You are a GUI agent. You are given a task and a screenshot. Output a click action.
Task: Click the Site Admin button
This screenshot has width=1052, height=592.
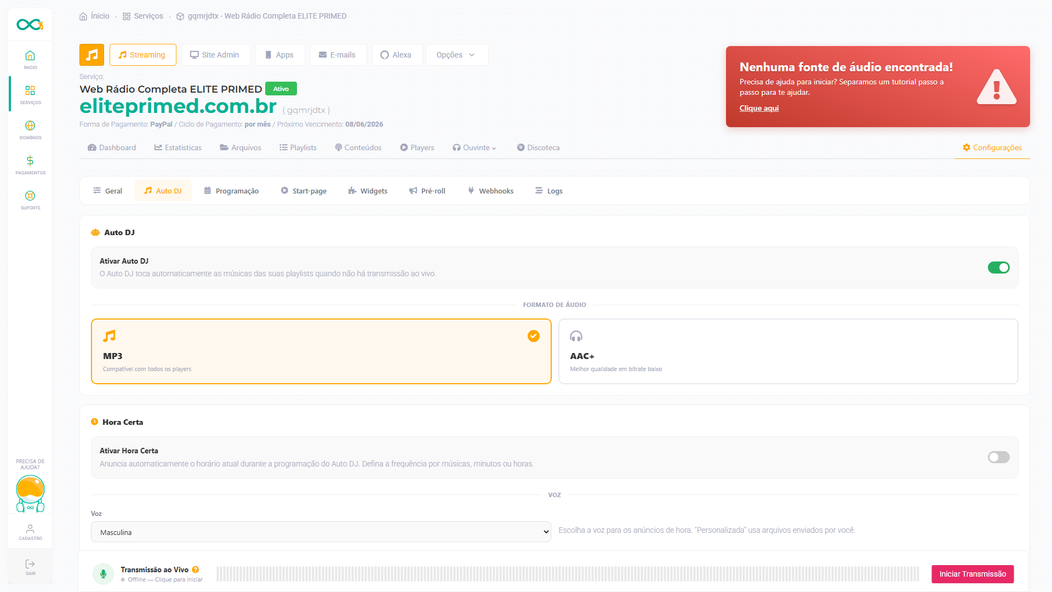click(x=215, y=55)
